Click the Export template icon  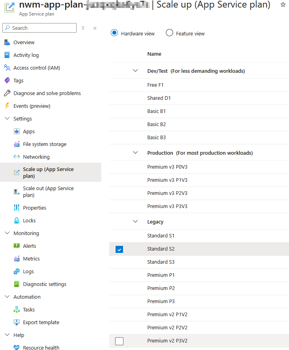point(17,322)
